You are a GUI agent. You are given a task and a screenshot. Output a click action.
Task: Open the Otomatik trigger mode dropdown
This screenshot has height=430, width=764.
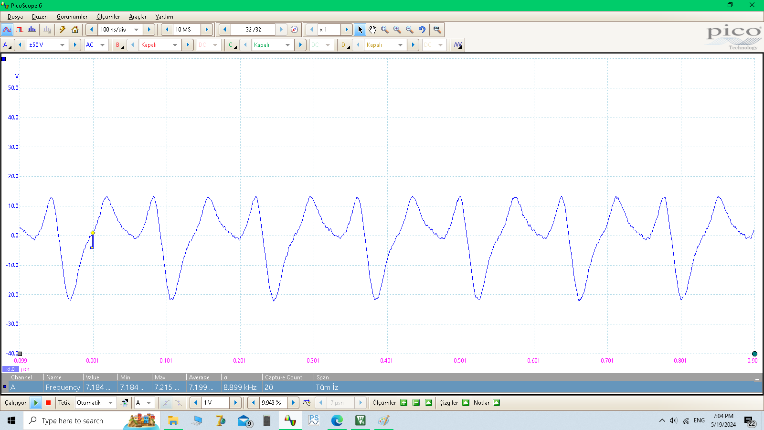coord(110,403)
